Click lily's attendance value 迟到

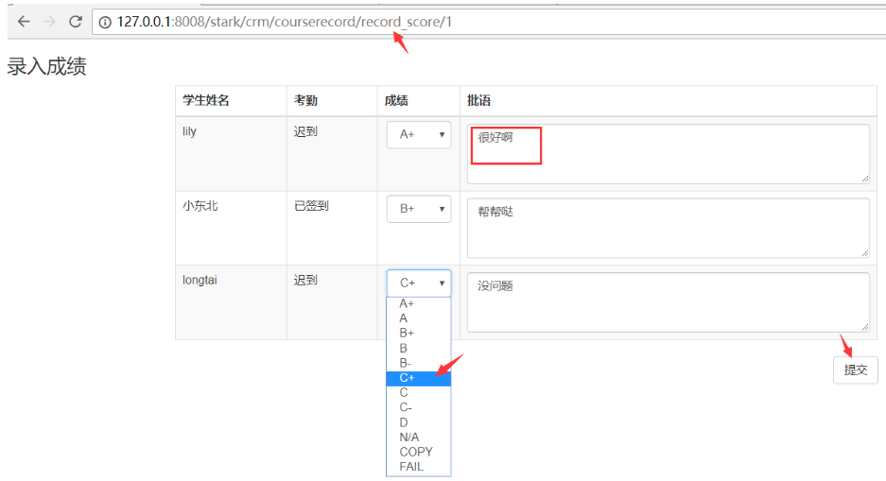[x=305, y=131]
